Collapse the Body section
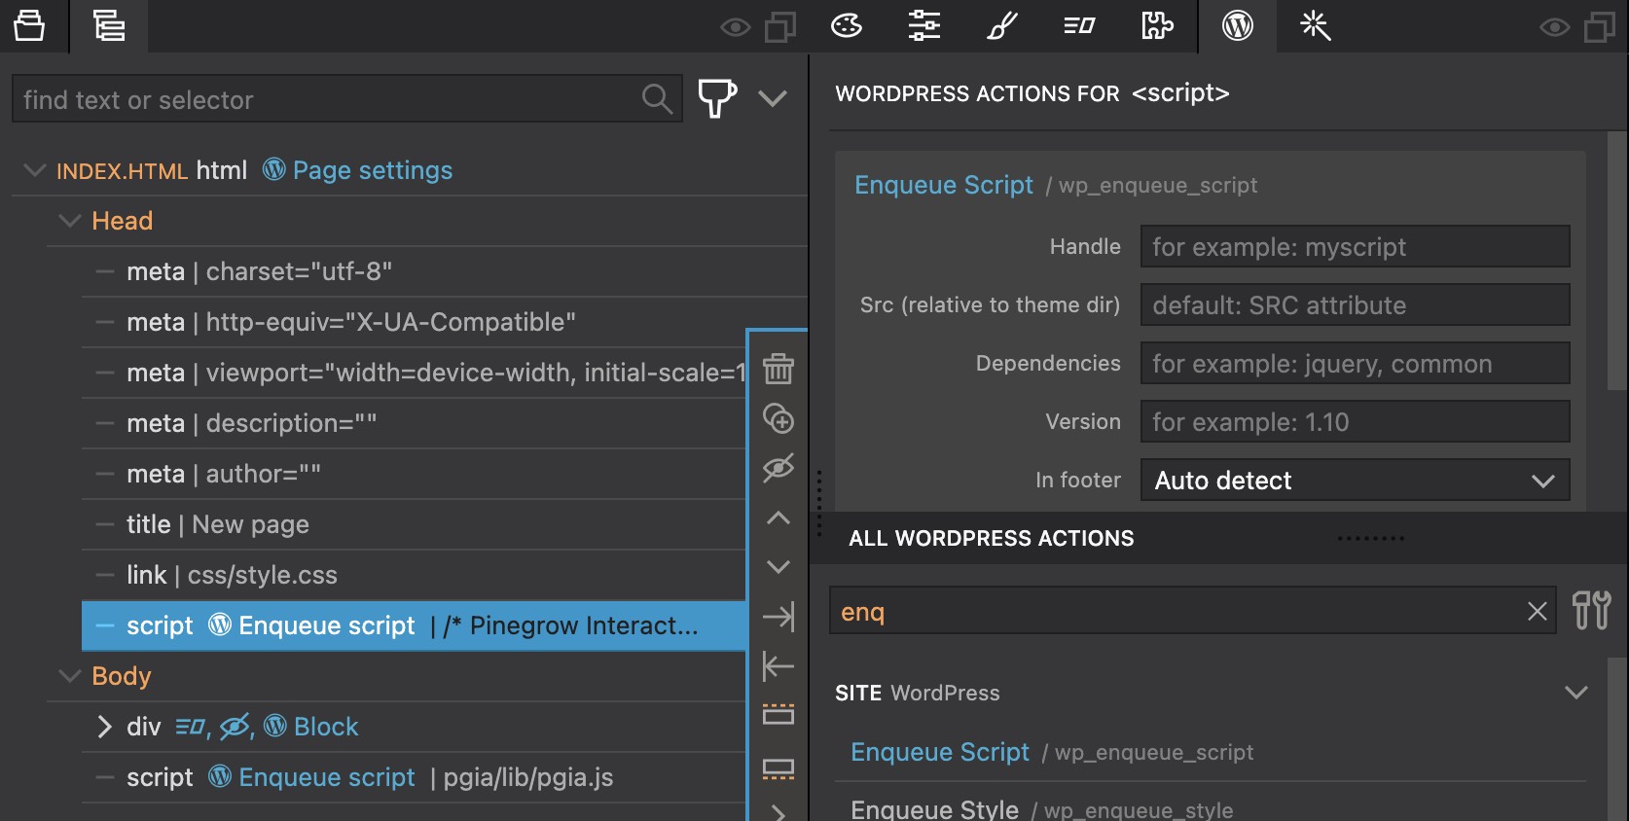 (70, 676)
